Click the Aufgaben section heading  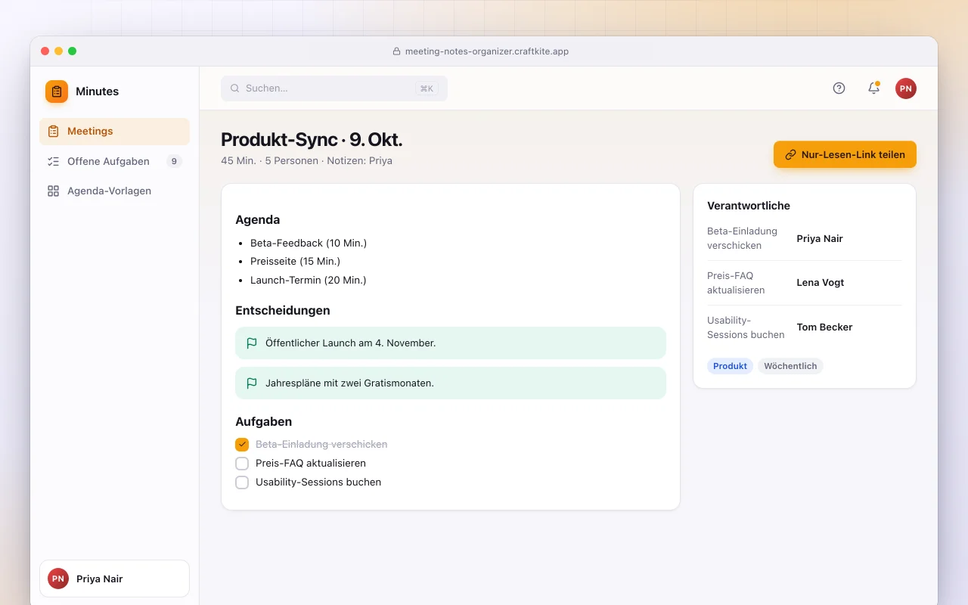pos(264,422)
